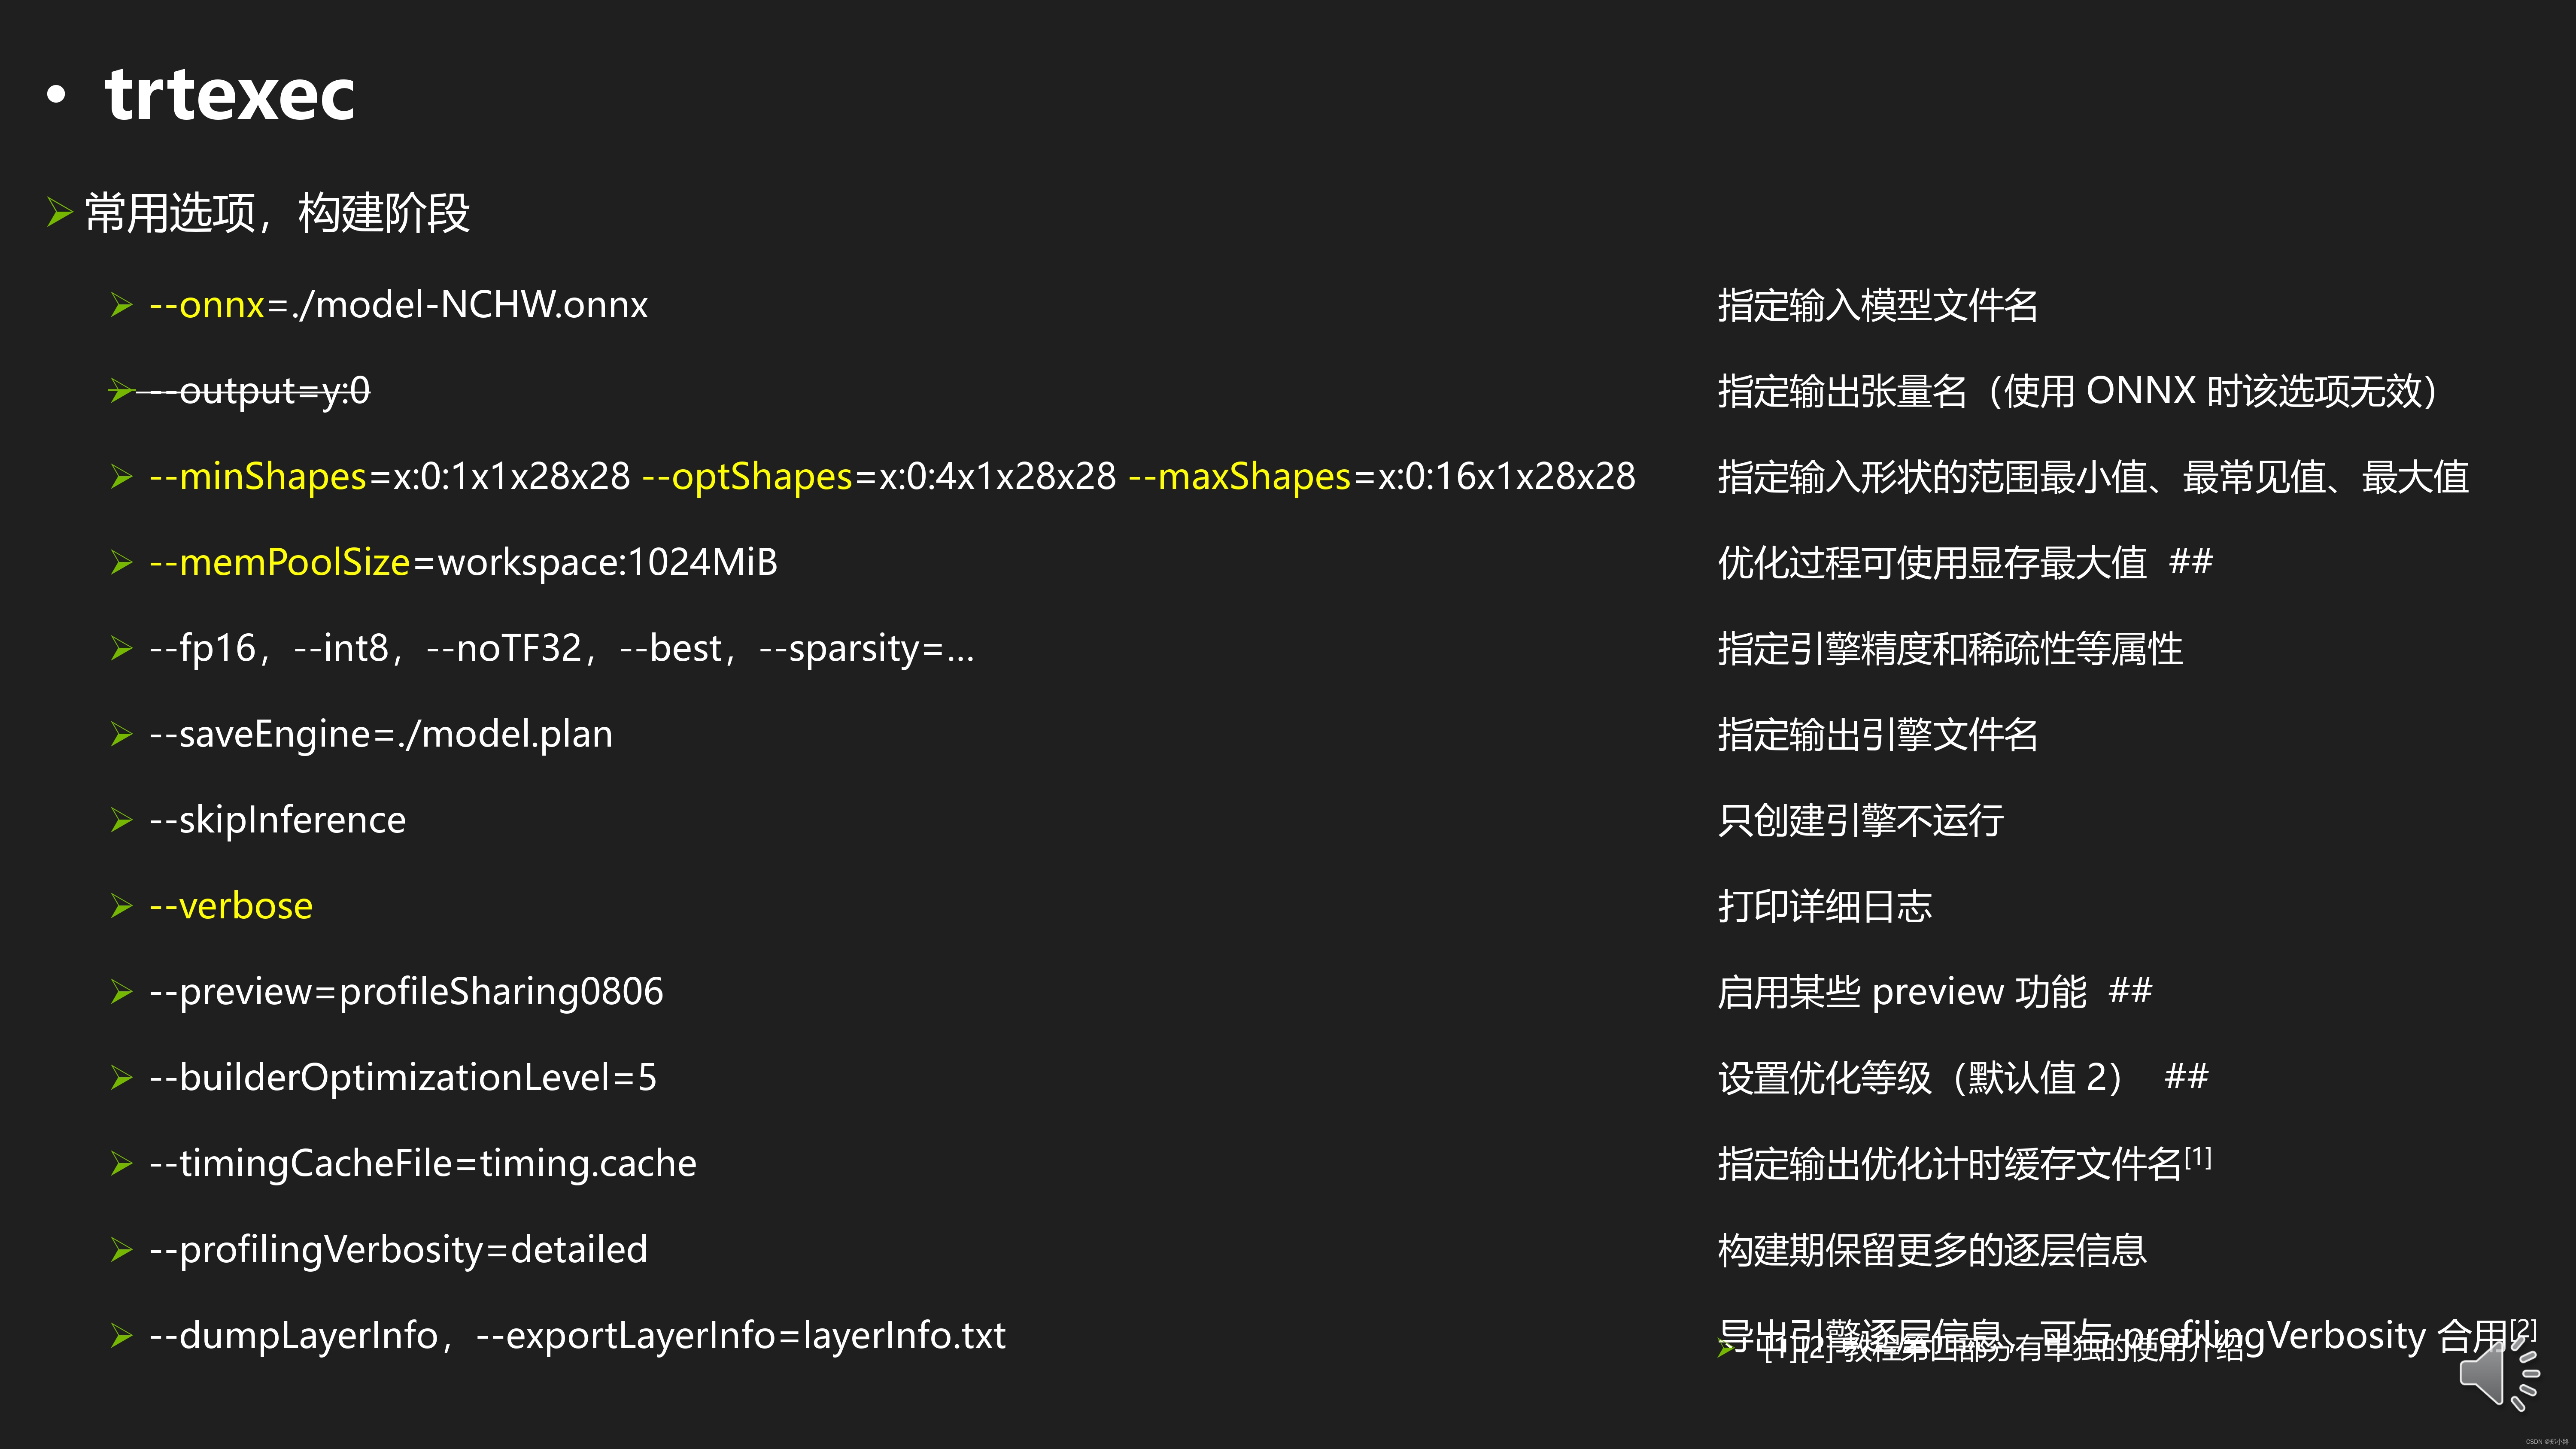Click the arrow bullet before --minShapes
Image resolution: width=2576 pixels, height=1449 pixels.
click(121, 477)
